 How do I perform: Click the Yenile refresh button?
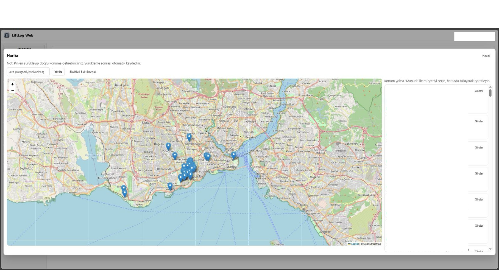(x=58, y=72)
